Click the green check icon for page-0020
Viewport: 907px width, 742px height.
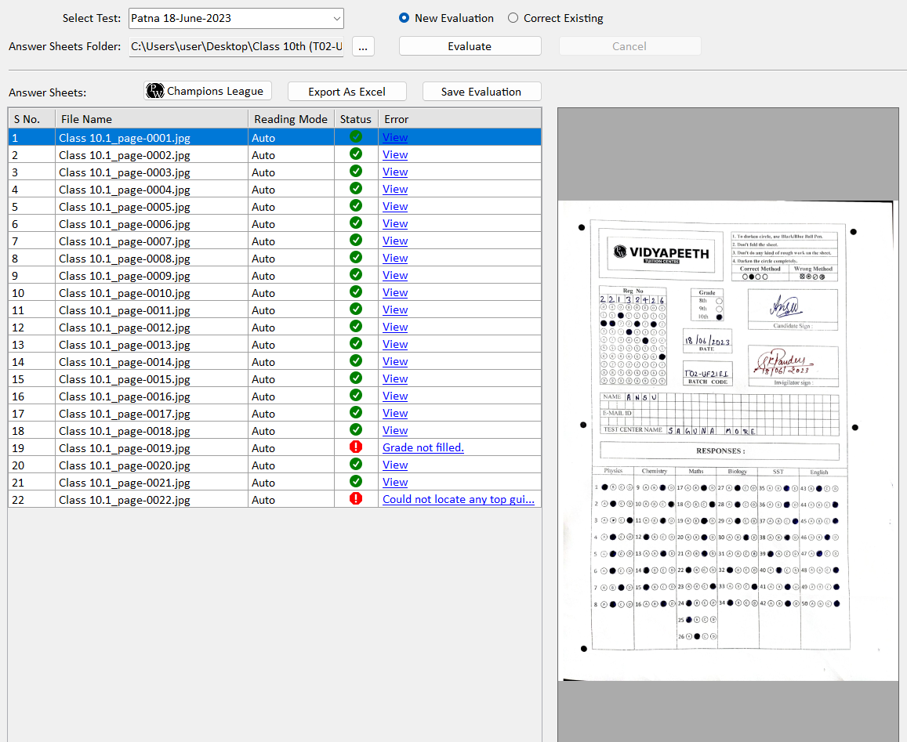pos(356,465)
